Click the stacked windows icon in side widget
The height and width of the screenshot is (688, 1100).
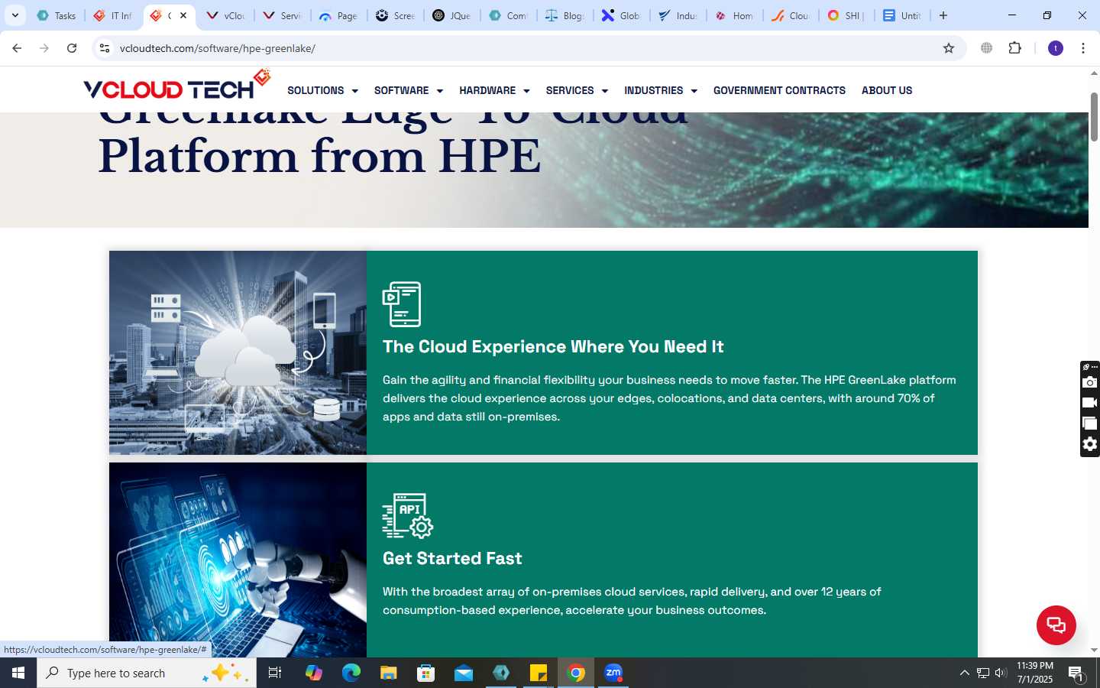1090,424
